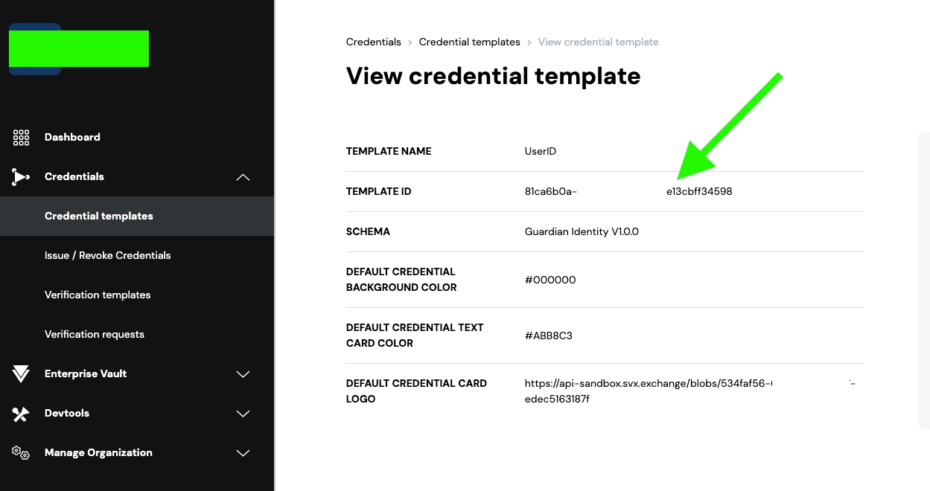Open Verification requests page
Image resolution: width=930 pixels, height=491 pixels.
(x=95, y=334)
